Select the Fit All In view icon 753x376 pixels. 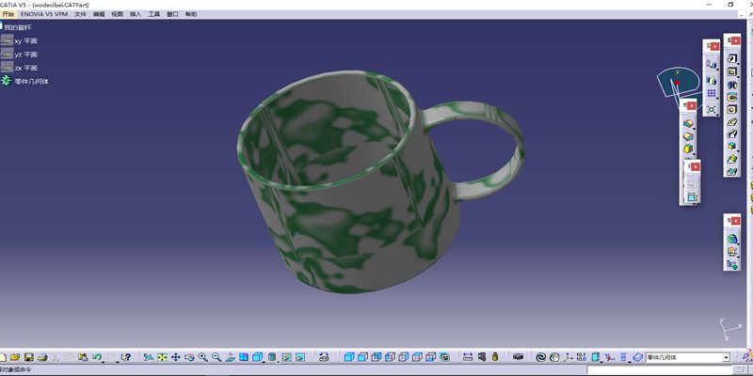[162, 357]
